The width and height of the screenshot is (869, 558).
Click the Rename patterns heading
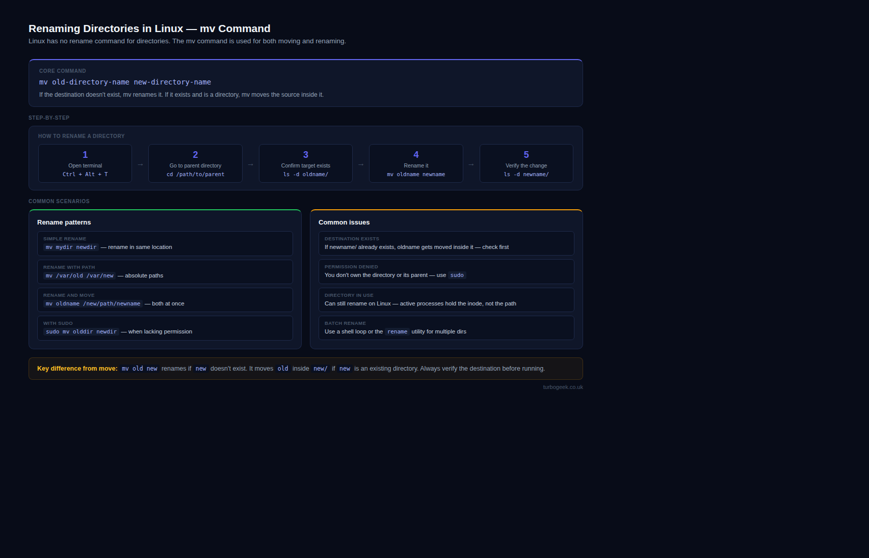pos(64,222)
